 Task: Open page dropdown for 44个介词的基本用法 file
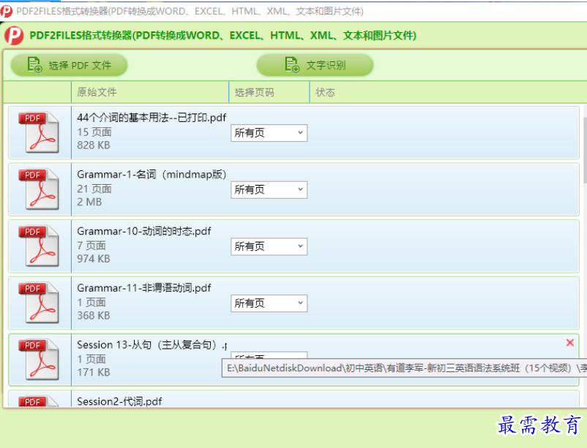269,133
